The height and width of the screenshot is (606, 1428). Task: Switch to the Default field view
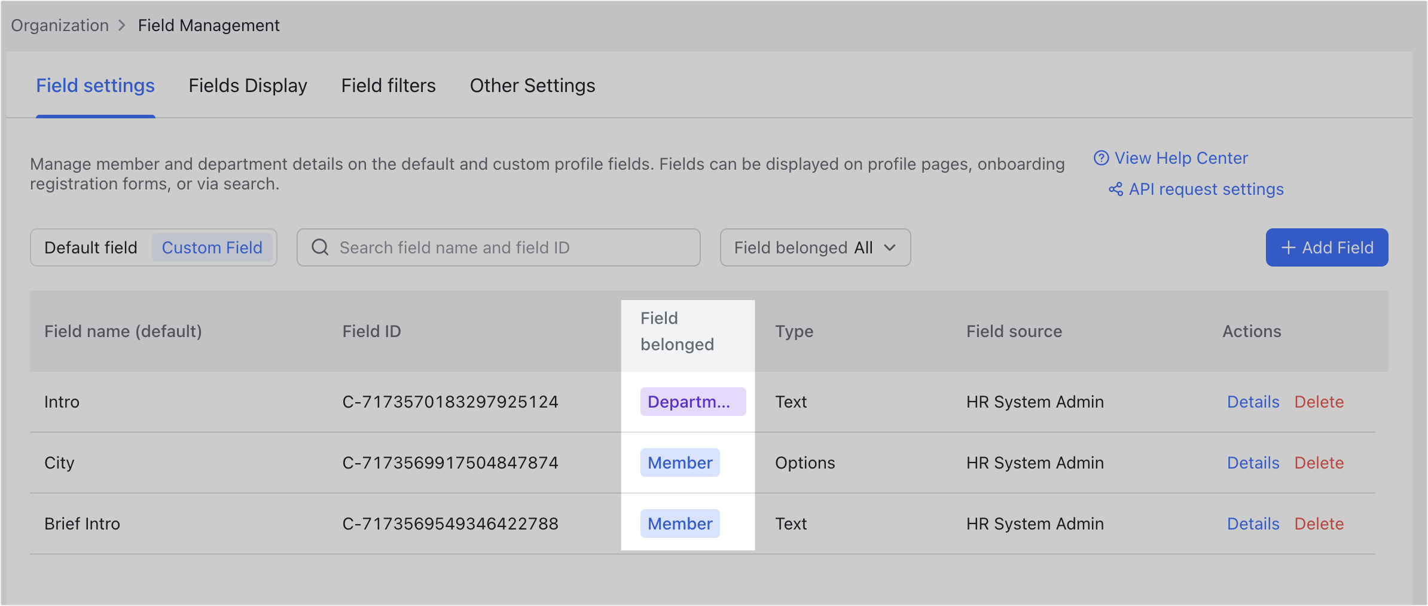[91, 247]
